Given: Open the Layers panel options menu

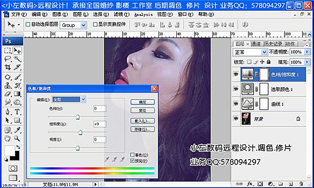Looking at the screenshot, I should [x=308, y=45].
